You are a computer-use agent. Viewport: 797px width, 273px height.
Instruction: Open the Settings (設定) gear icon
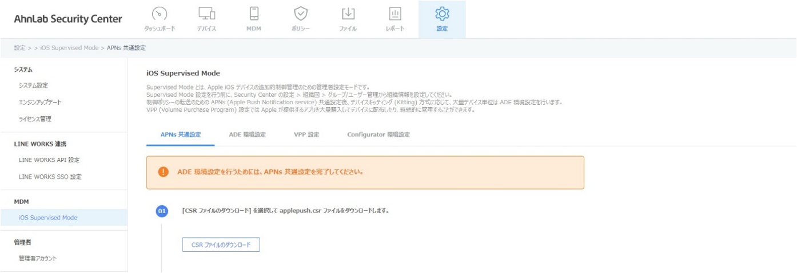tap(442, 14)
